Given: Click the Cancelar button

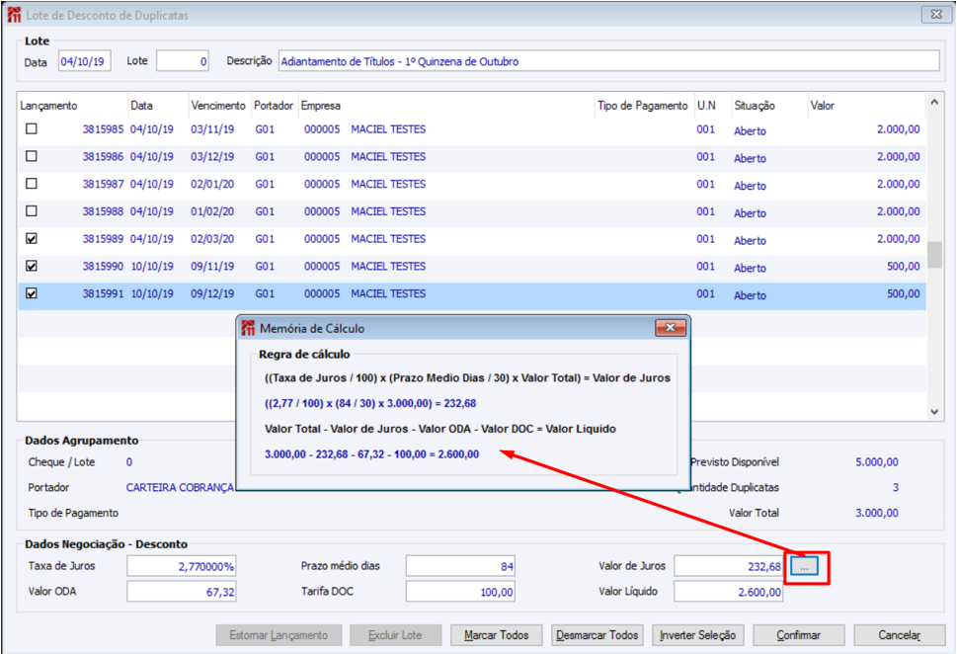Looking at the screenshot, I should [x=899, y=635].
